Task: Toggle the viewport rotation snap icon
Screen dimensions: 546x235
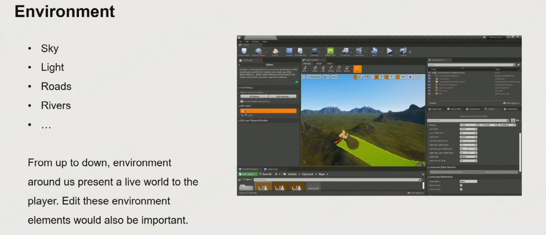Action: 386,77
